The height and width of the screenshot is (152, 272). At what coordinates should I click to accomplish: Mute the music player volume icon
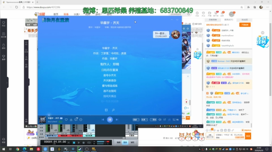(x=160, y=120)
